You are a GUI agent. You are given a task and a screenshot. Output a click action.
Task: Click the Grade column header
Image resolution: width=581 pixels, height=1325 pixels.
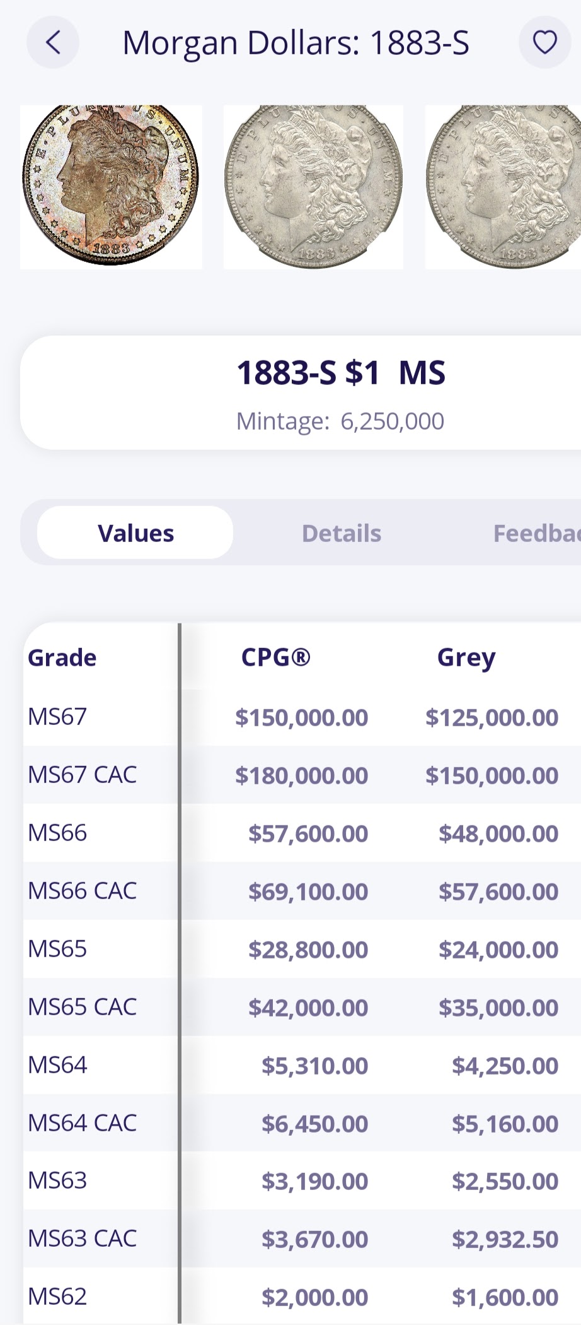click(x=62, y=657)
